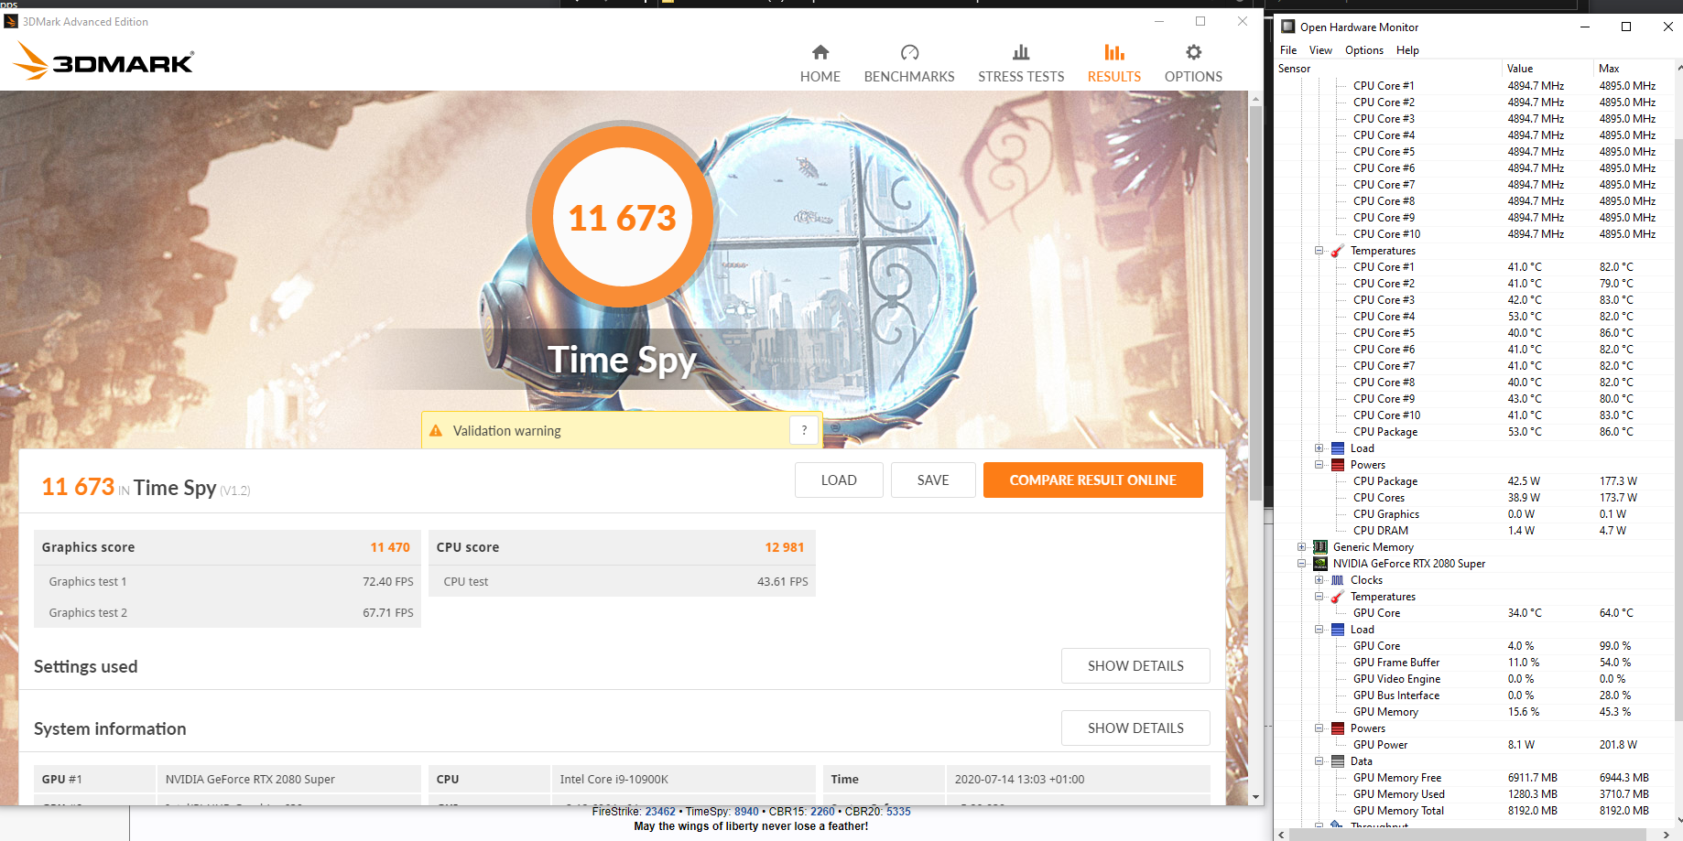This screenshot has height=841, width=1683.
Task: Click the FireStrike 23462 score link
Action: click(x=660, y=812)
